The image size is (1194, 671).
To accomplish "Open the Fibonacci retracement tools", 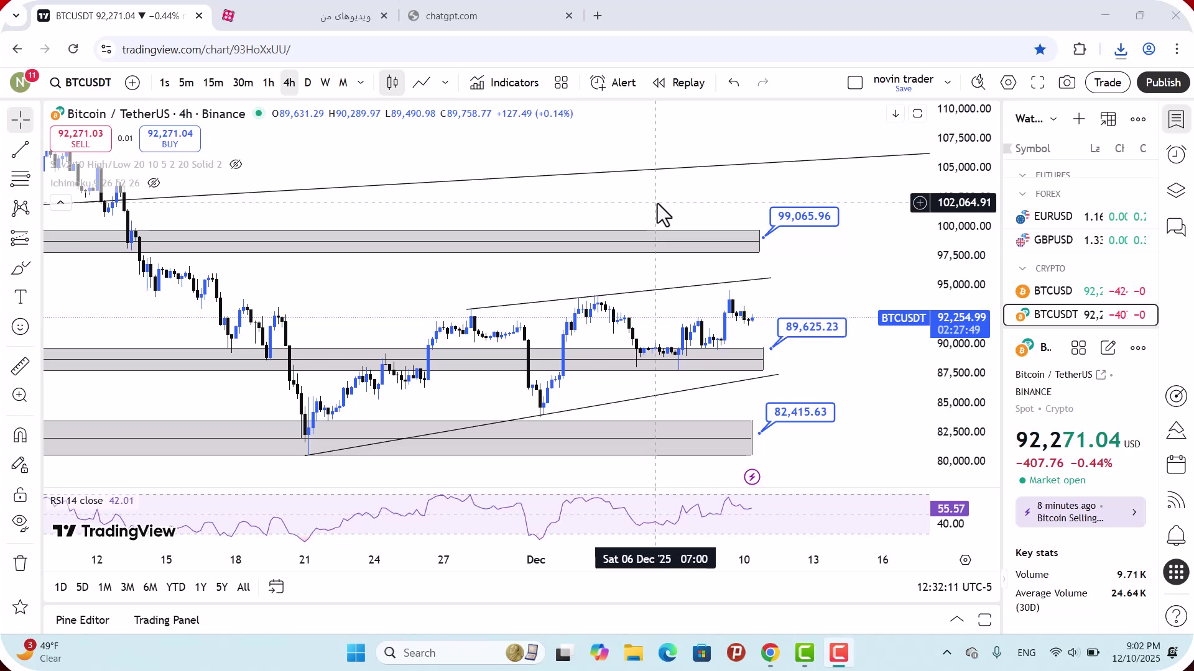I will point(20,179).
